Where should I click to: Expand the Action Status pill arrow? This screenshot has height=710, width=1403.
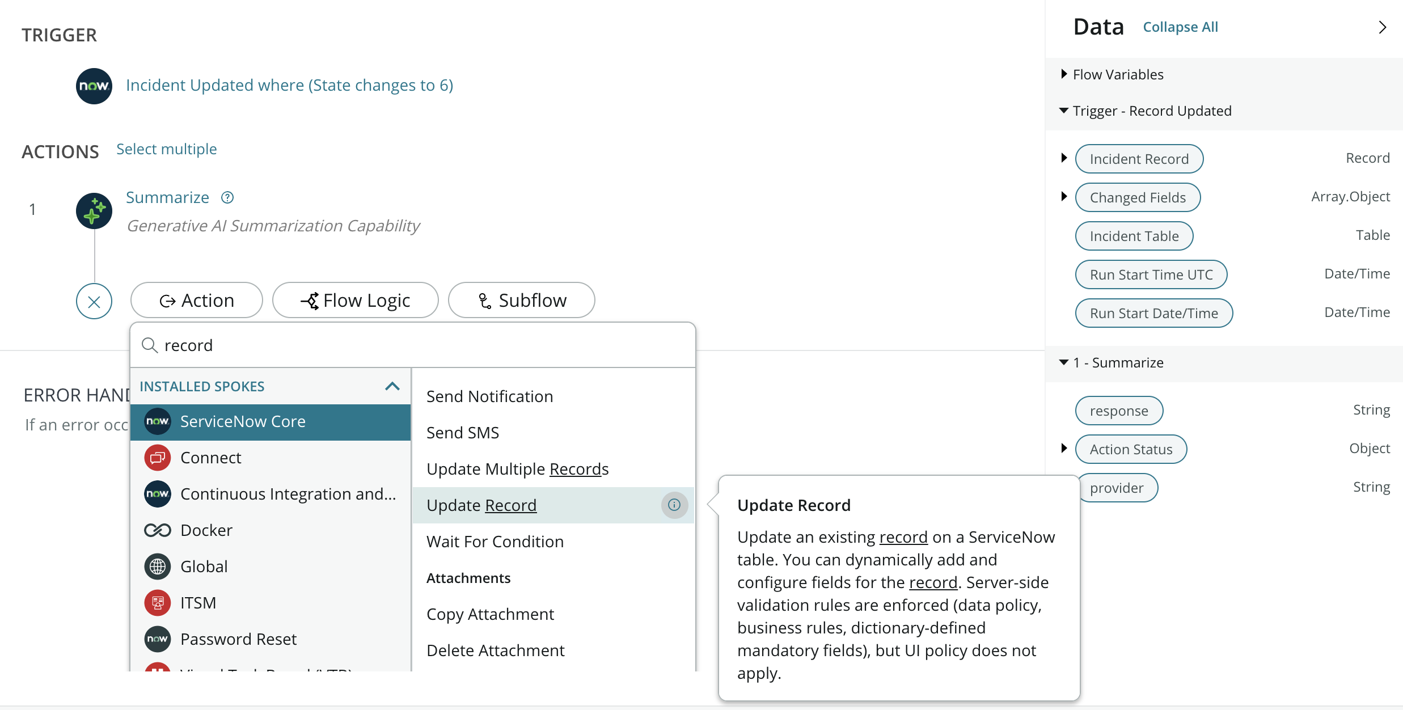click(1064, 448)
